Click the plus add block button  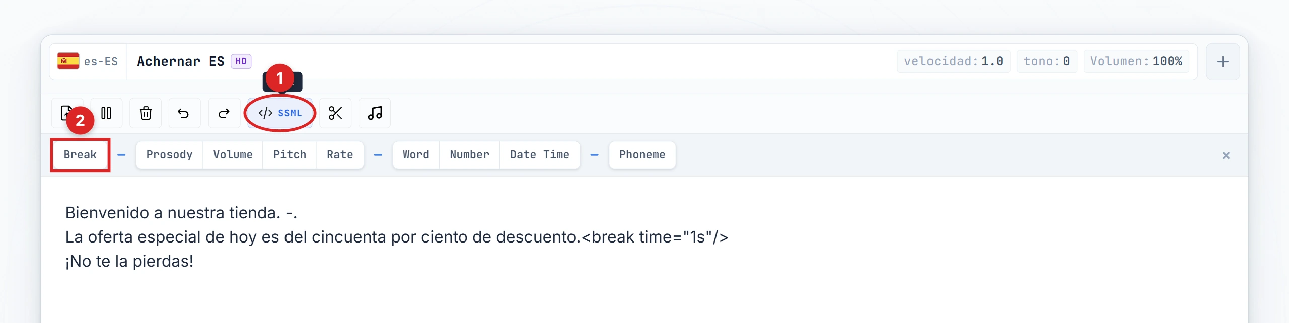pyautogui.click(x=1223, y=62)
